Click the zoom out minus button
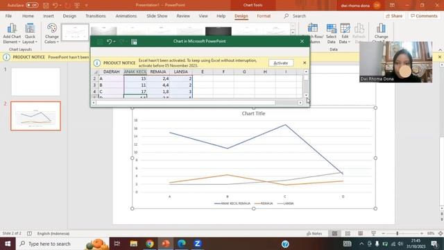 (x=384, y=233)
